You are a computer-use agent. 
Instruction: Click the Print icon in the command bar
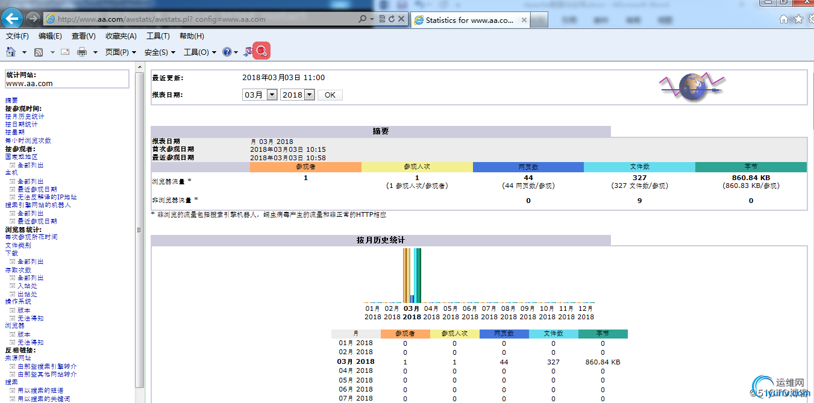tap(82, 52)
